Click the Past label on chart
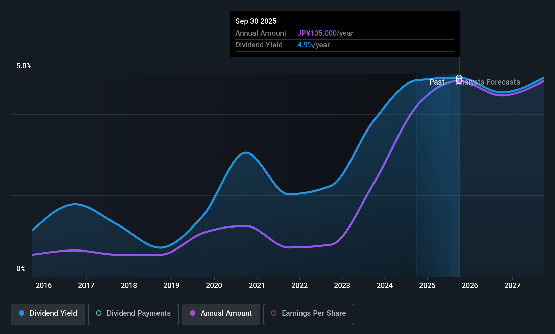Viewport: 555px width, 334px height. (x=437, y=82)
